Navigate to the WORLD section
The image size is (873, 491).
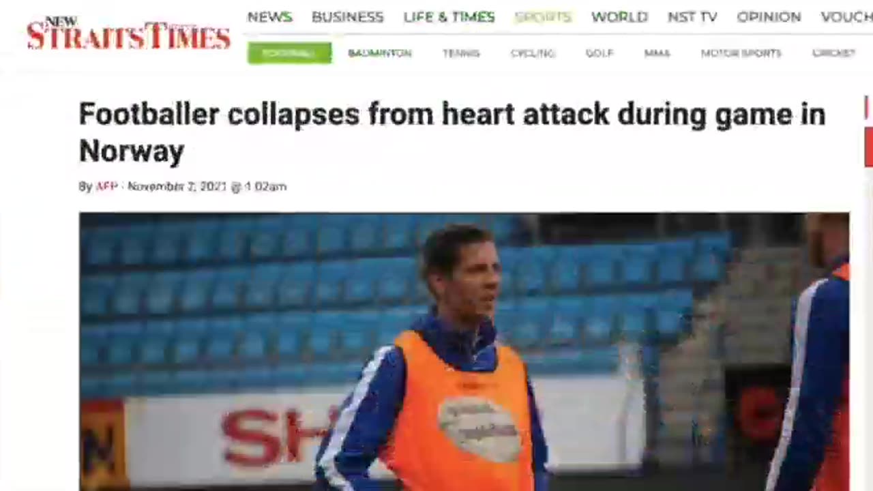(619, 17)
